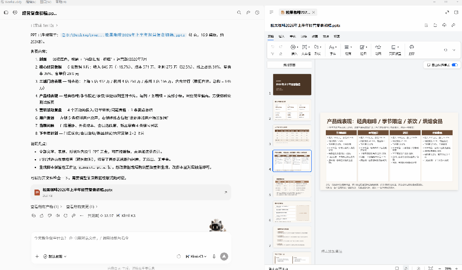Toggle notes view in status bar
462x270 pixels.
click(x=406, y=268)
